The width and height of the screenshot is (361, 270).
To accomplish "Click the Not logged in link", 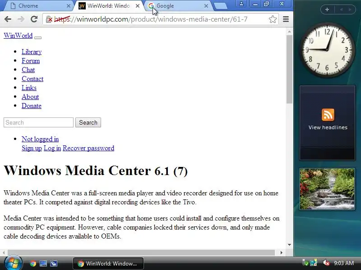I will coord(40,139).
